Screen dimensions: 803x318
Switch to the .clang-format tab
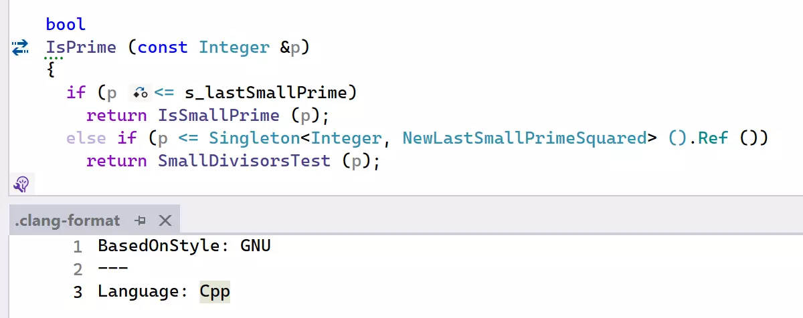tap(67, 220)
